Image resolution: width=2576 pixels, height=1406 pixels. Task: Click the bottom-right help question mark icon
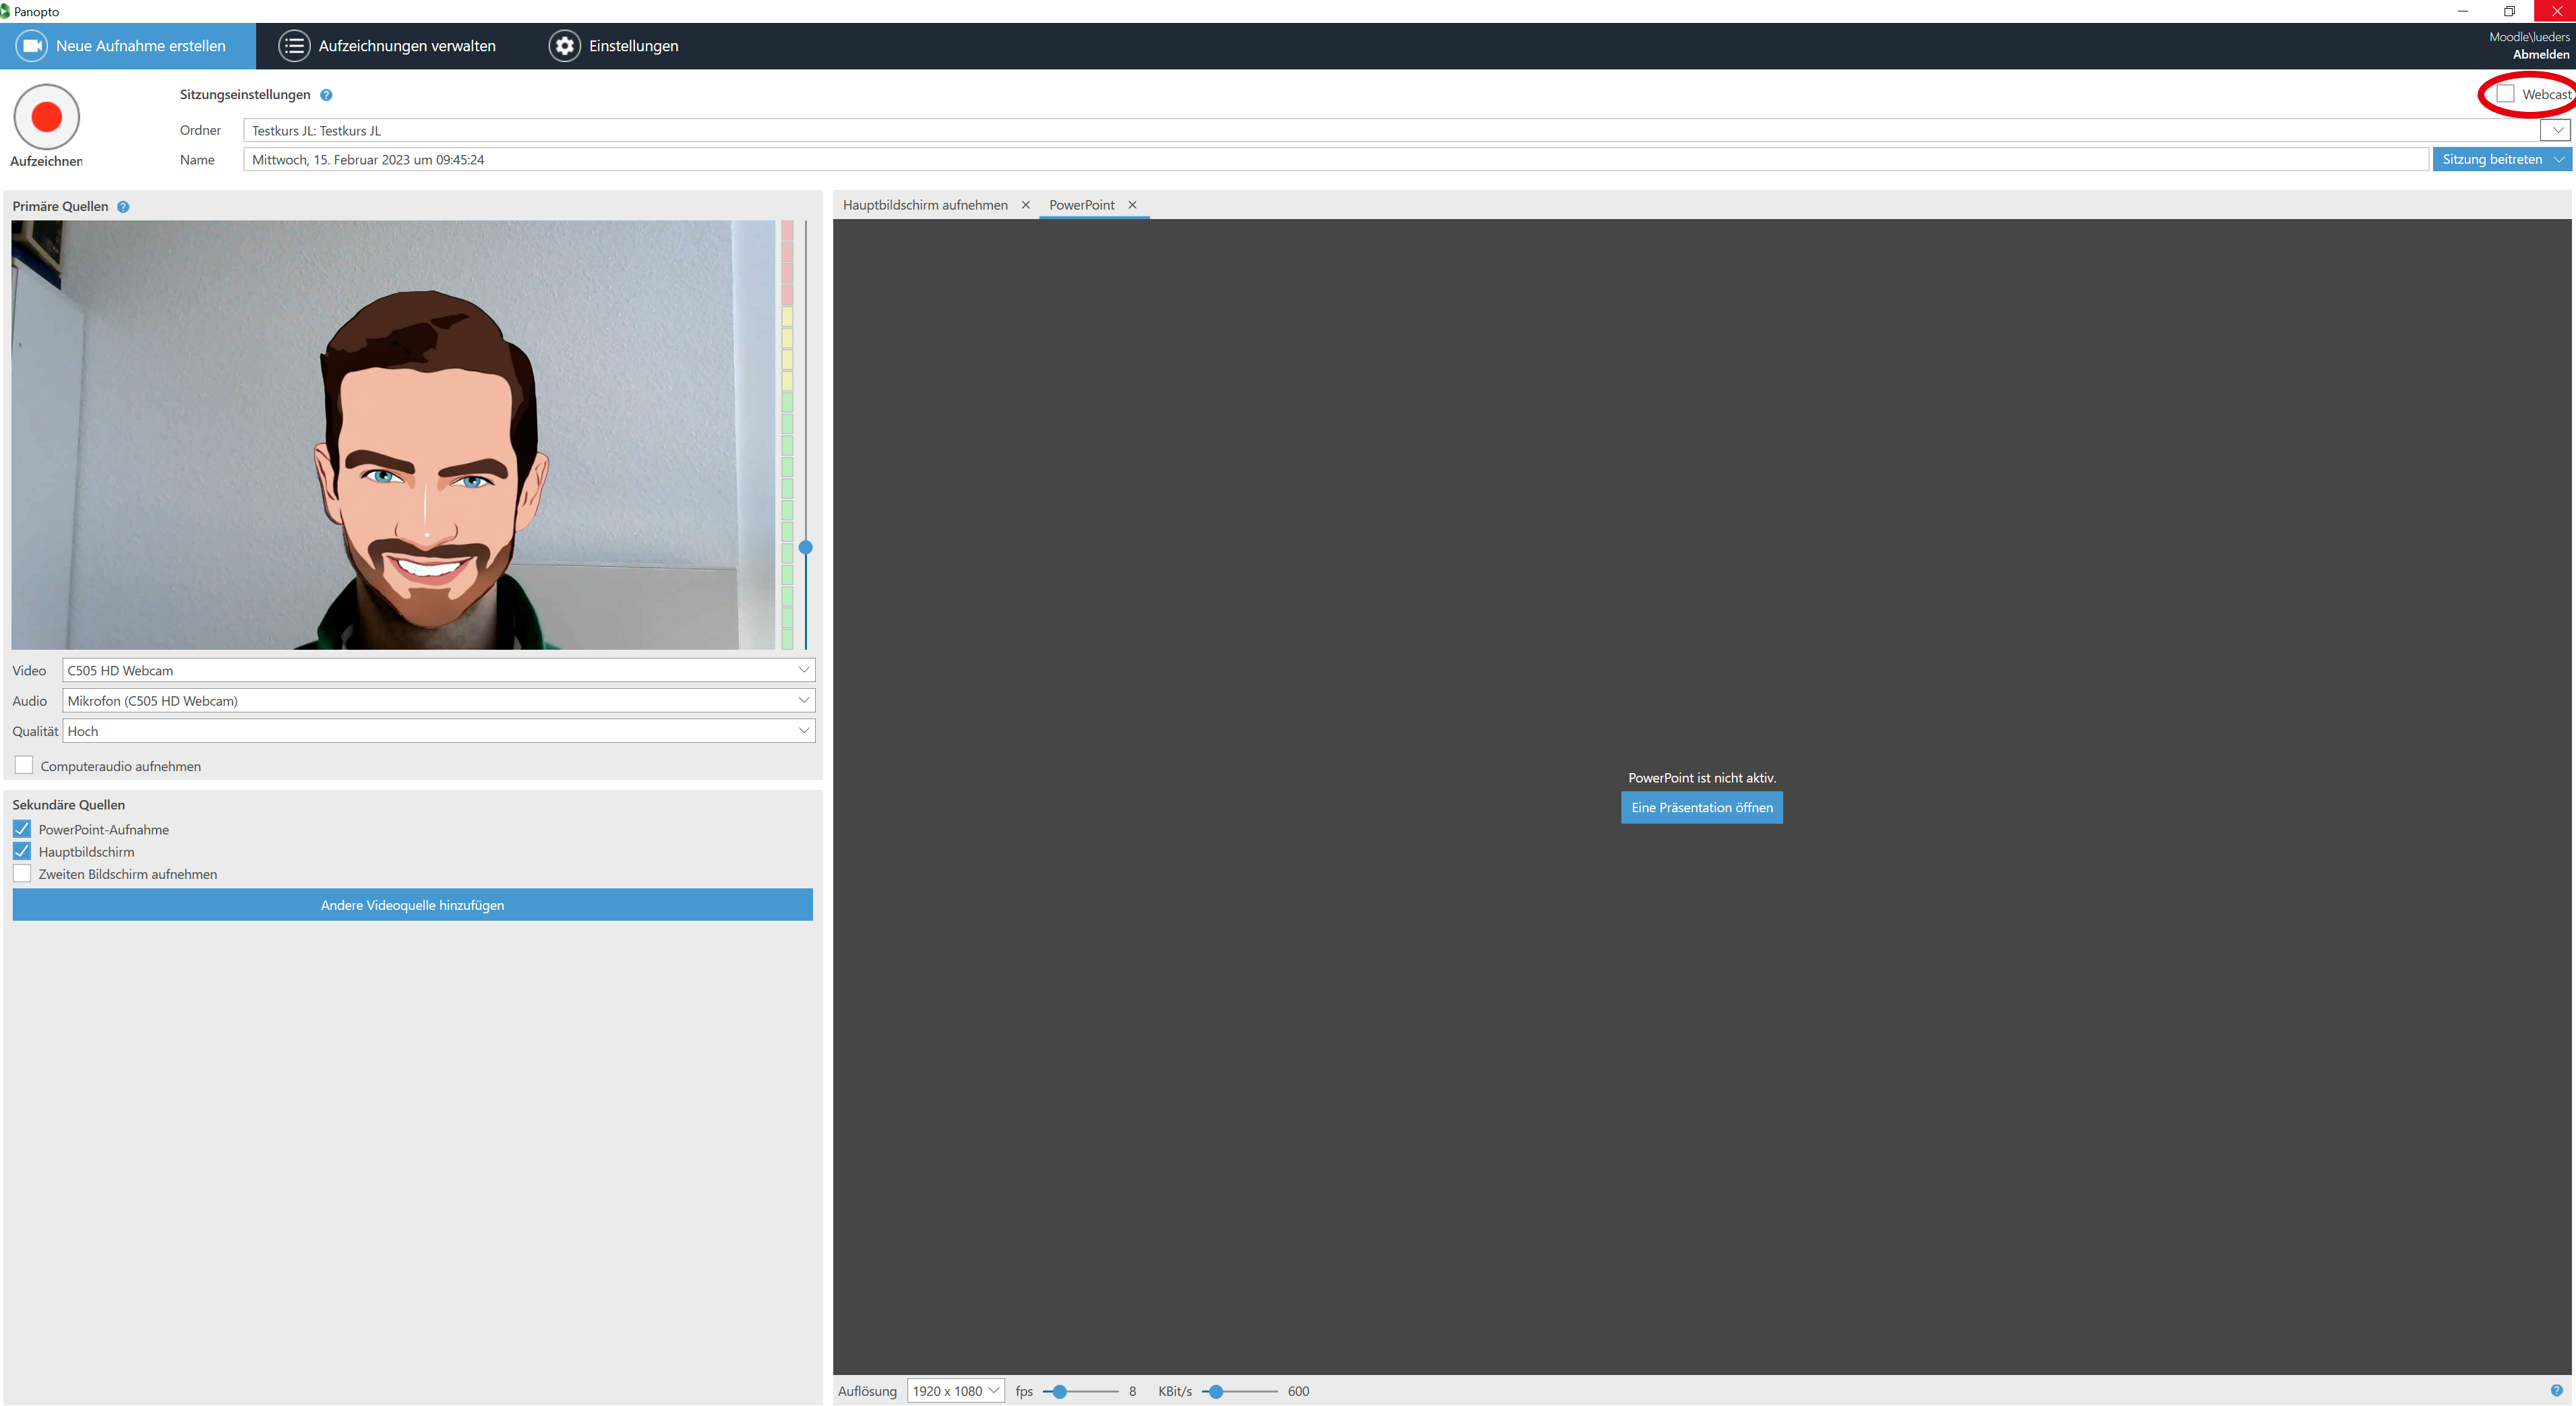[x=2556, y=1390]
